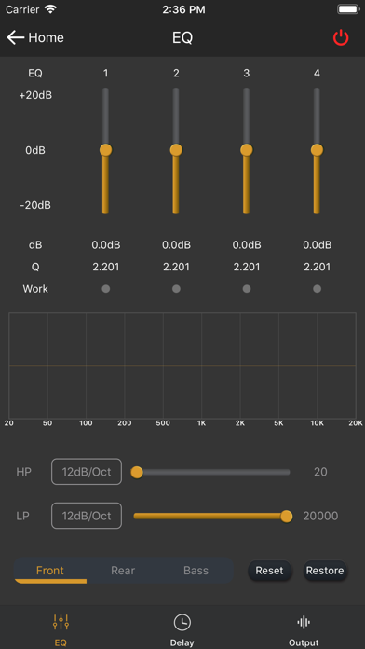Click the band 3 gain slider handle
This screenshot has height=649, width=365.
247,150
